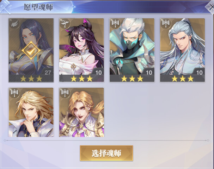Click class emblem on blond man card

(14, 93)
